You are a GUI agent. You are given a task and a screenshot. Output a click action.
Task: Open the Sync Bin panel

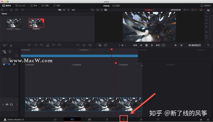(x=20, y=6)
